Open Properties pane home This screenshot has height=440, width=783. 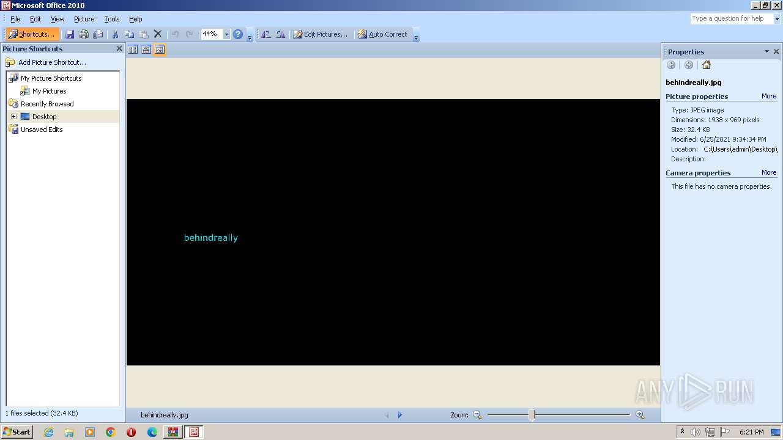click(x=707, y=65)
